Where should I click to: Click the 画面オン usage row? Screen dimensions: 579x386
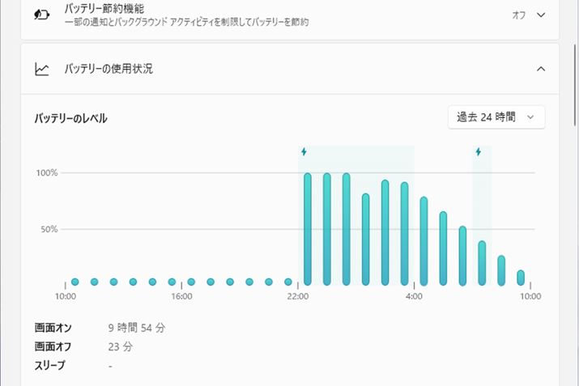(x=100, y=328)
